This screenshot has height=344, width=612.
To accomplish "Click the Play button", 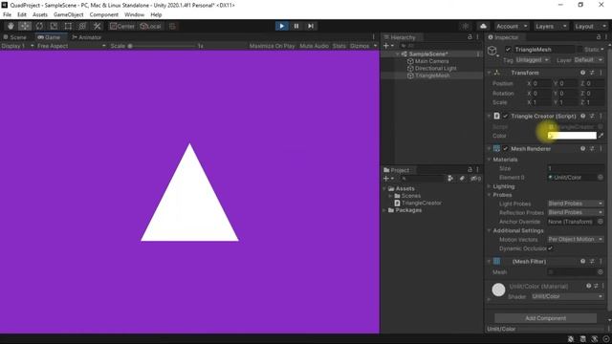I will tap(281, 26).
